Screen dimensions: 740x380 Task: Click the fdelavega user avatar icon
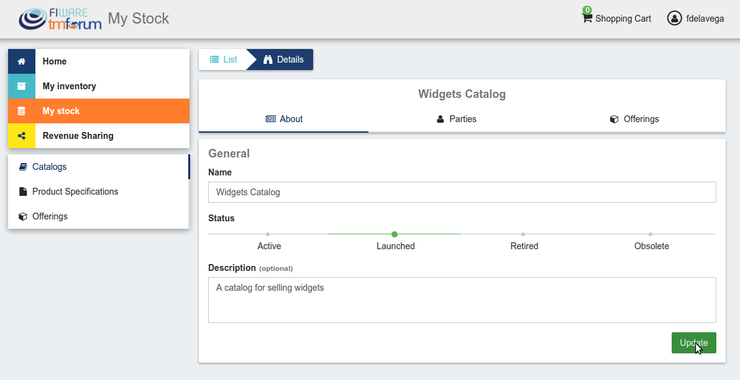[674, 19]
